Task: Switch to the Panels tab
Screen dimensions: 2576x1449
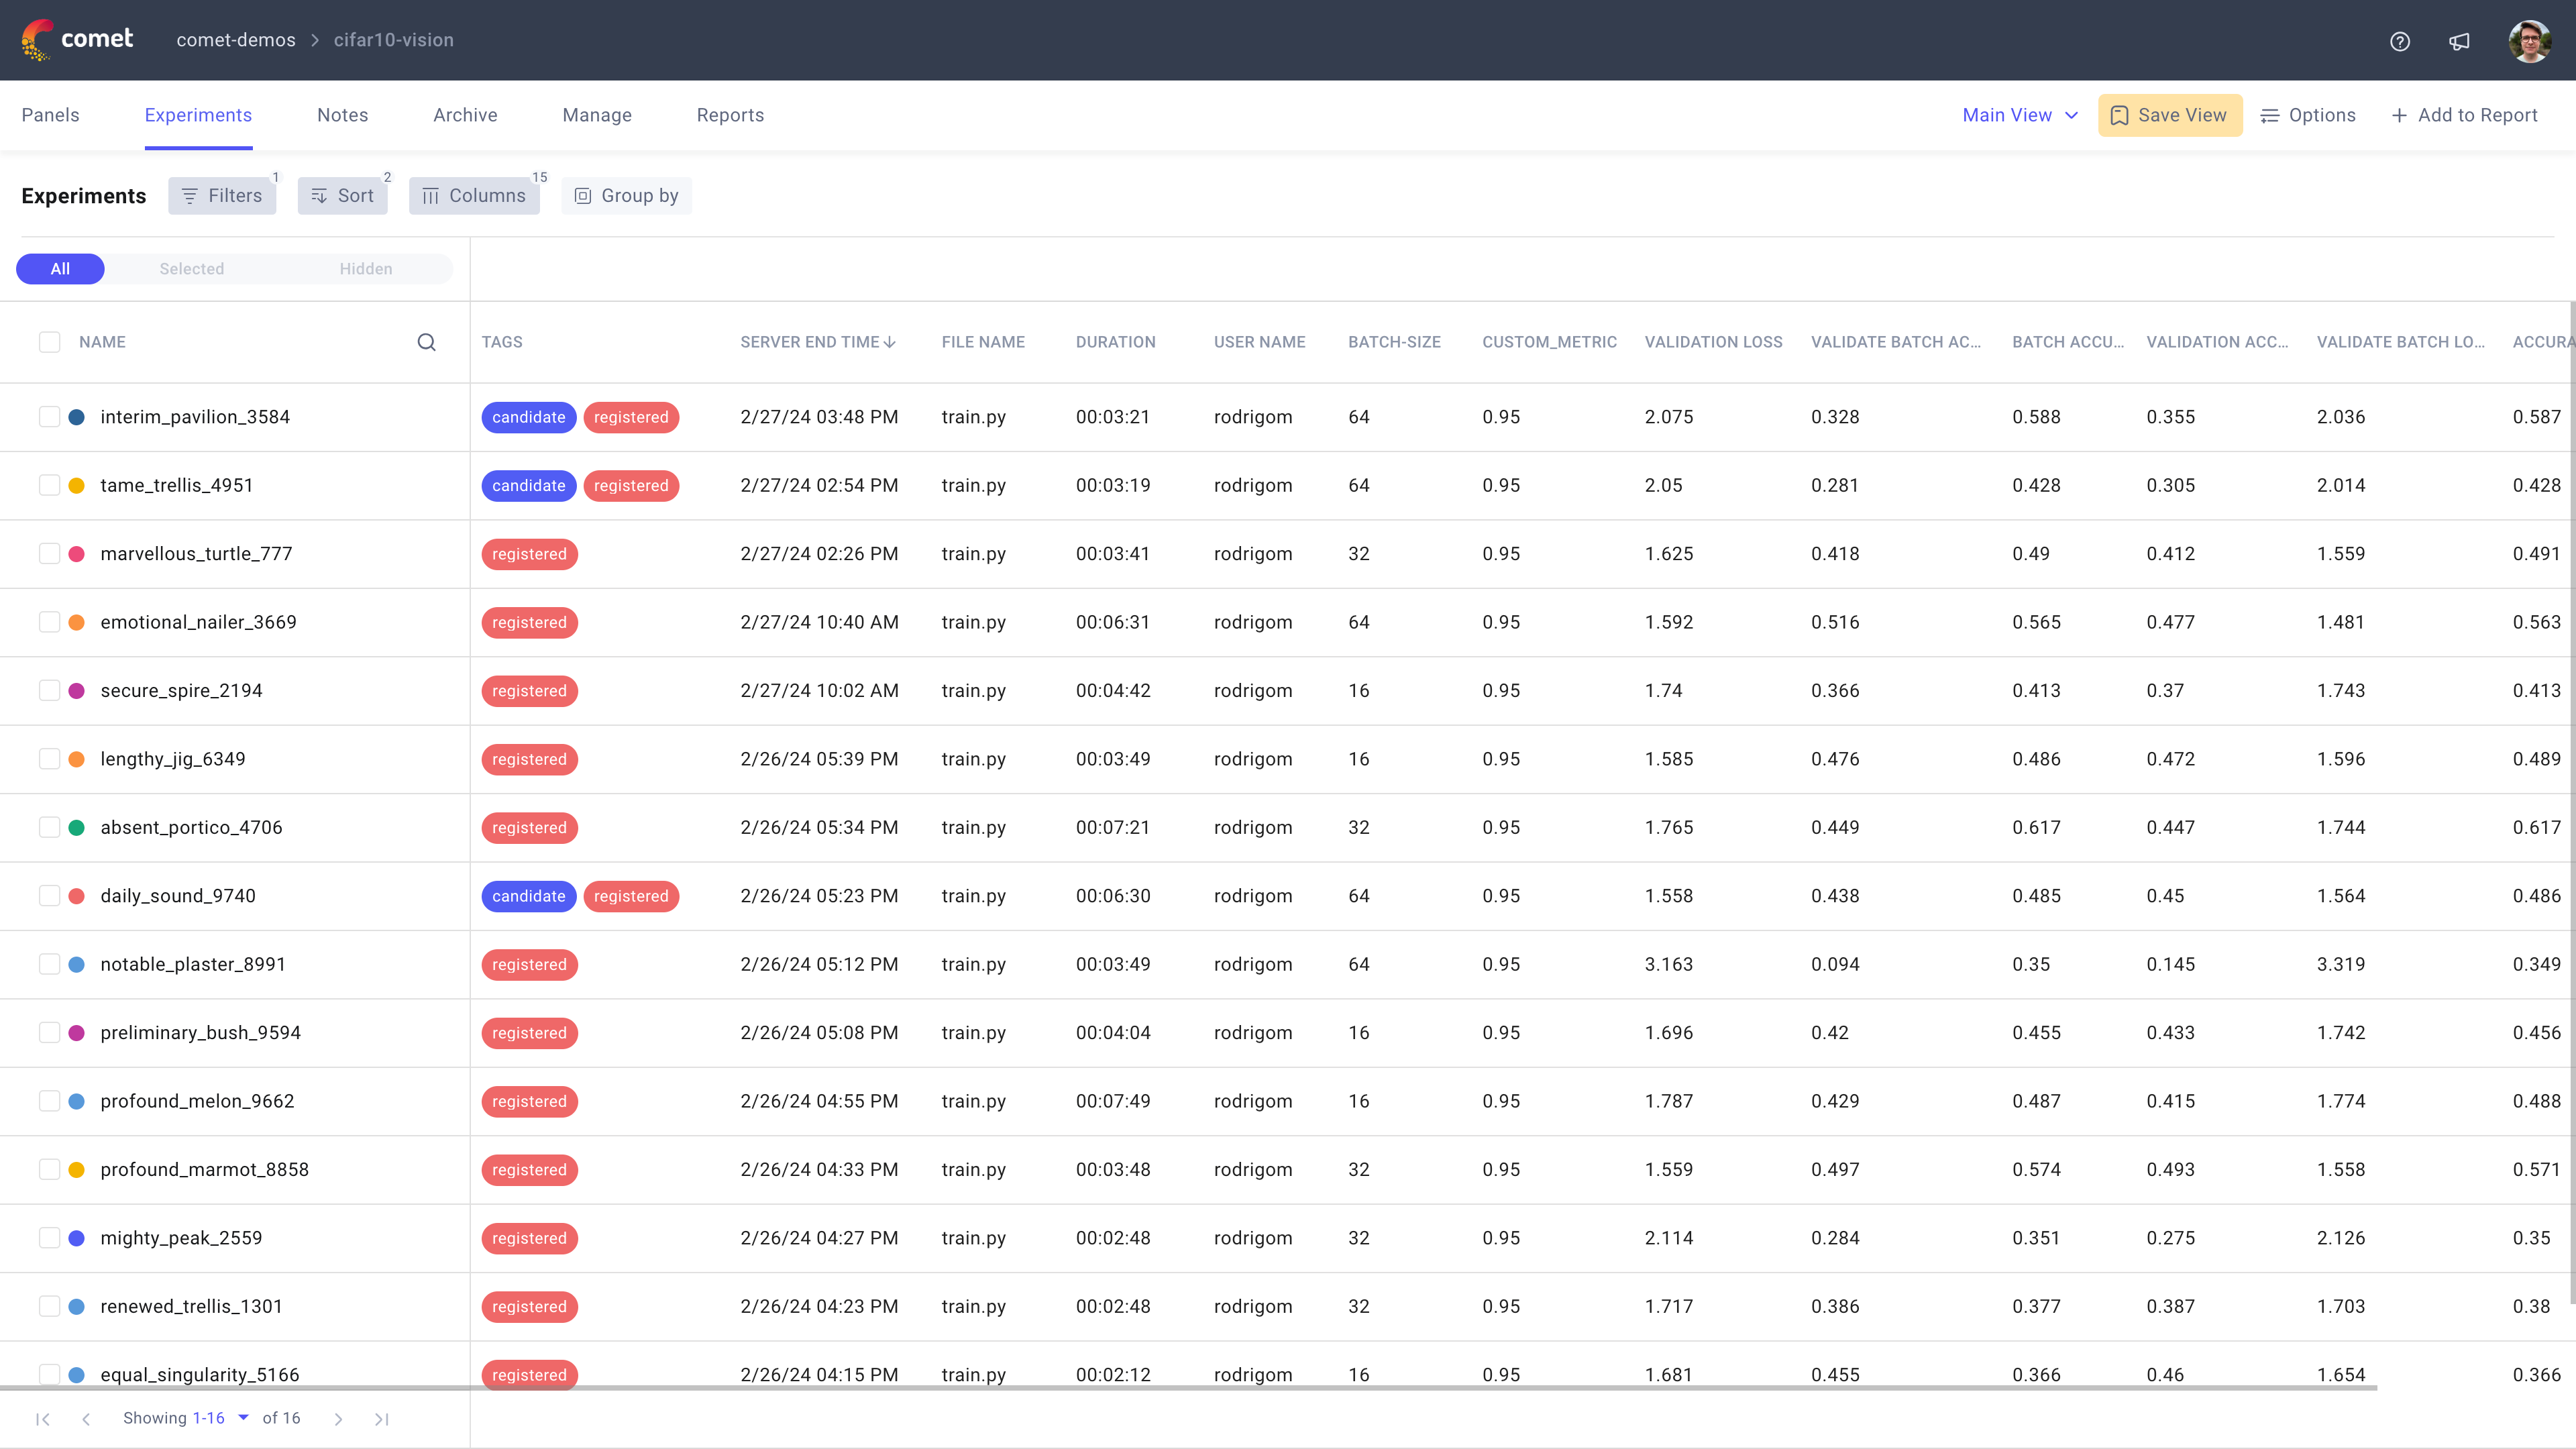Action: (50, 114)
